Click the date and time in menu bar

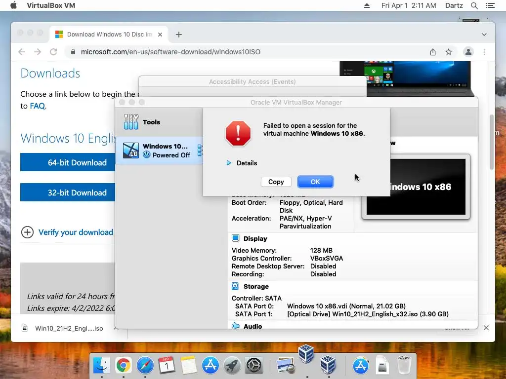coord(409,5)
